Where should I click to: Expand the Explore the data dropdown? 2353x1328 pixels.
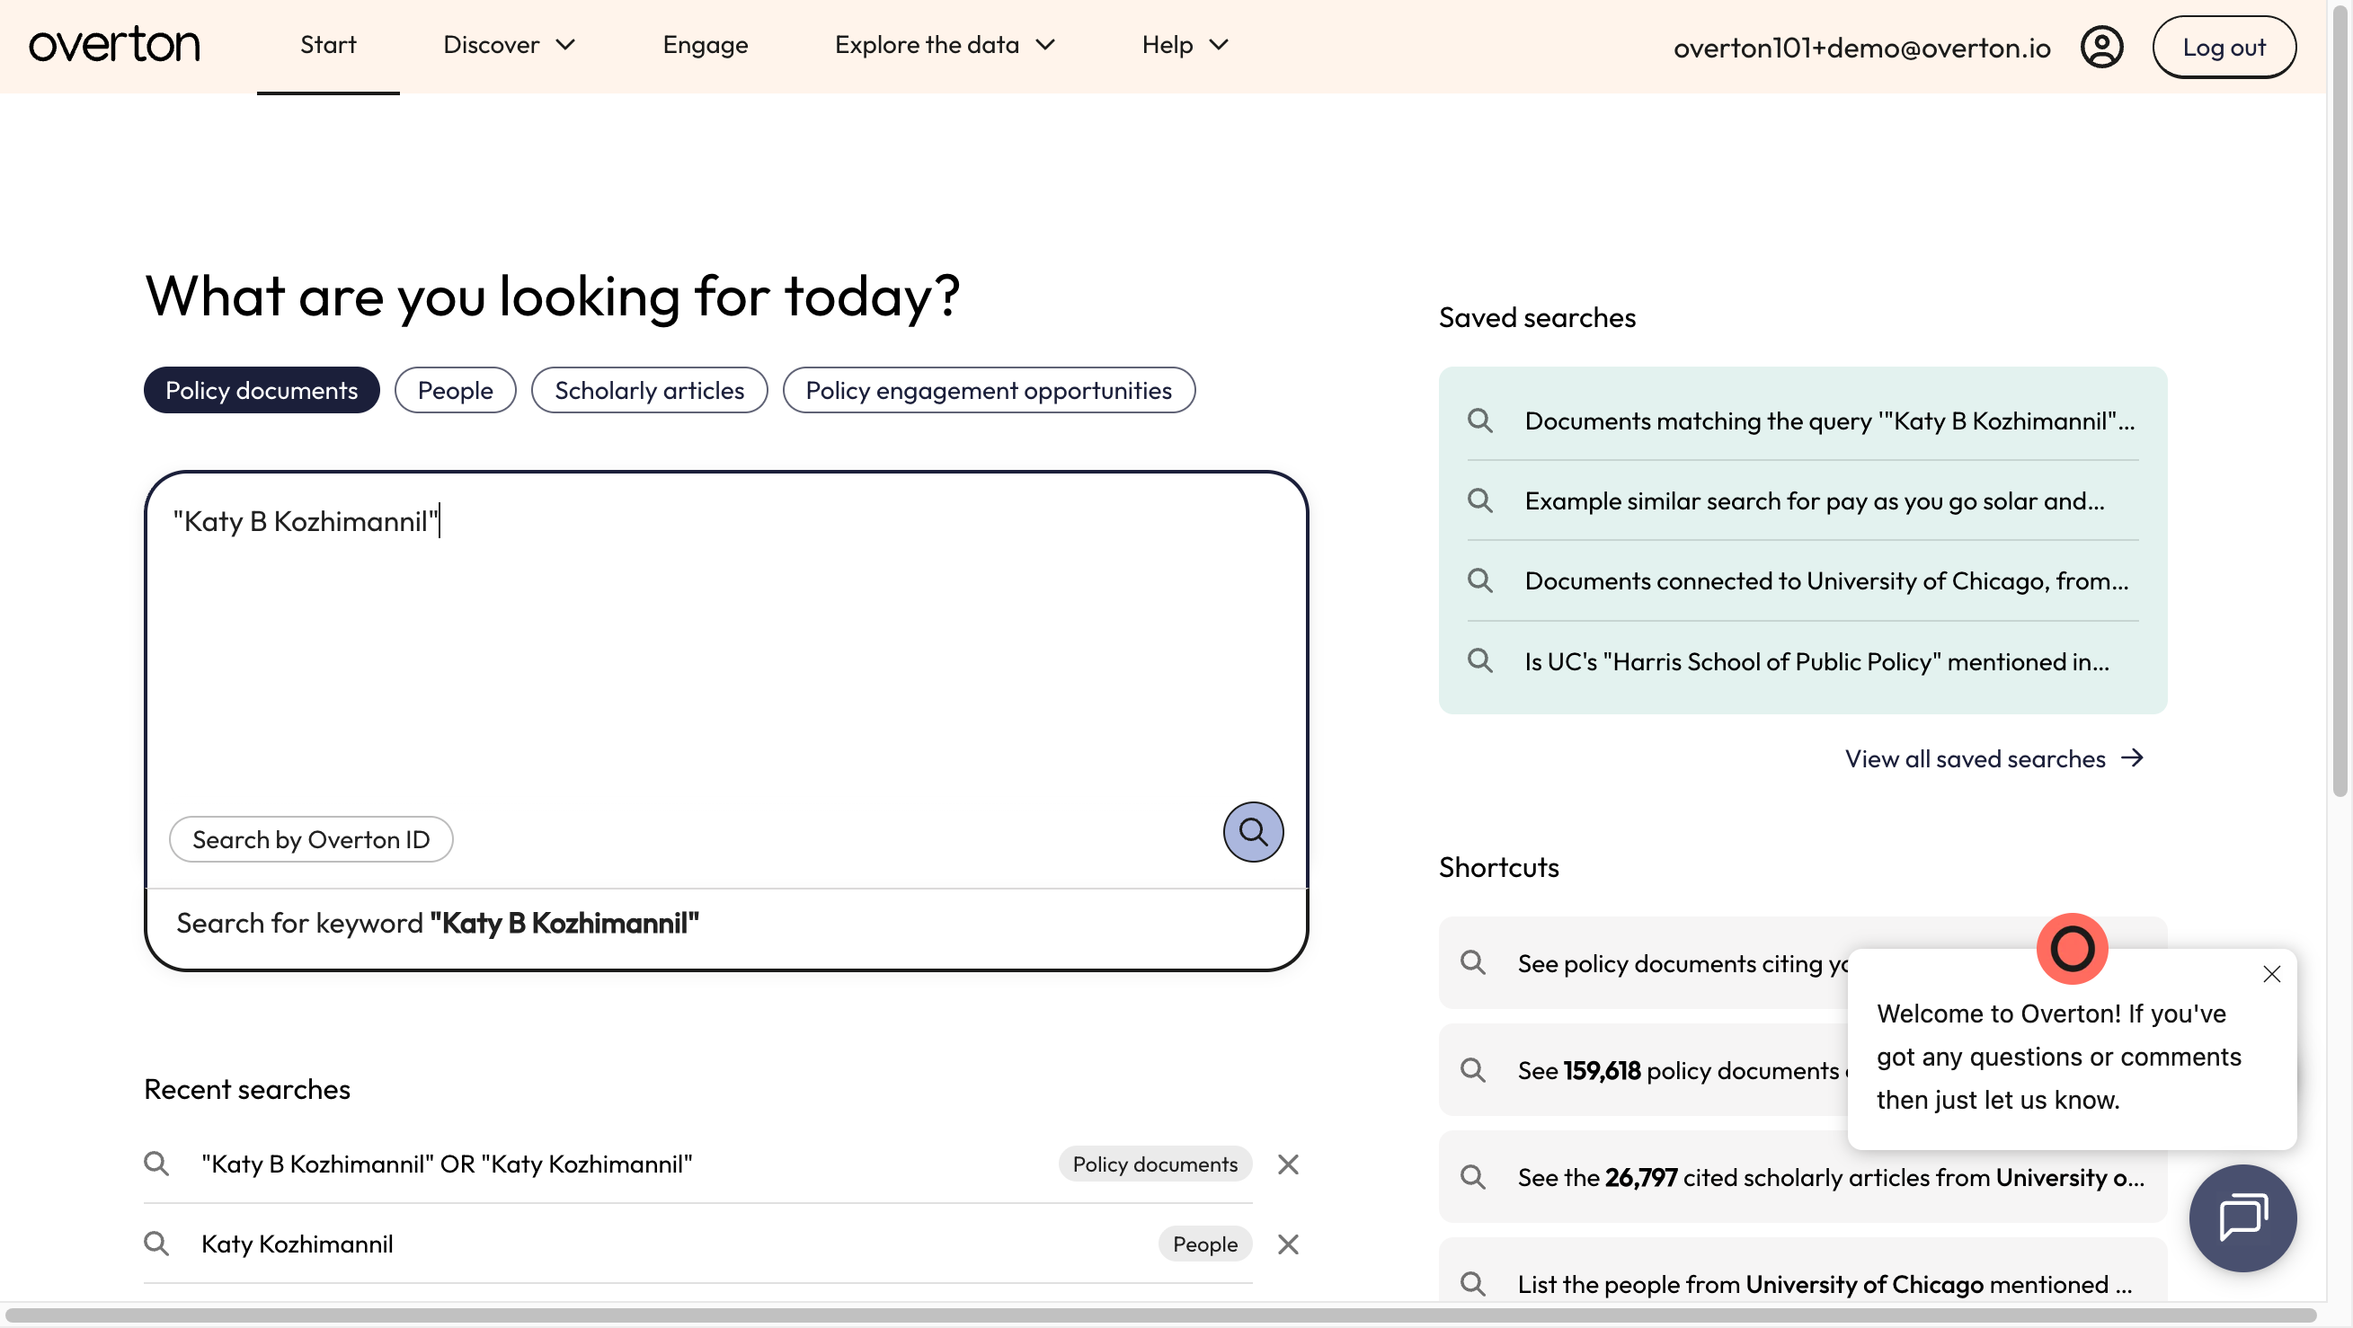click(x=945, y=45)
